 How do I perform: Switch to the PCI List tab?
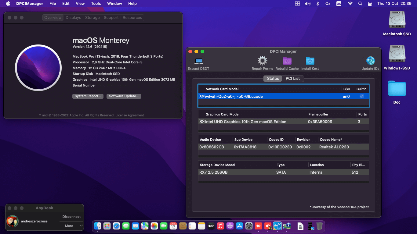click(293, 79)
